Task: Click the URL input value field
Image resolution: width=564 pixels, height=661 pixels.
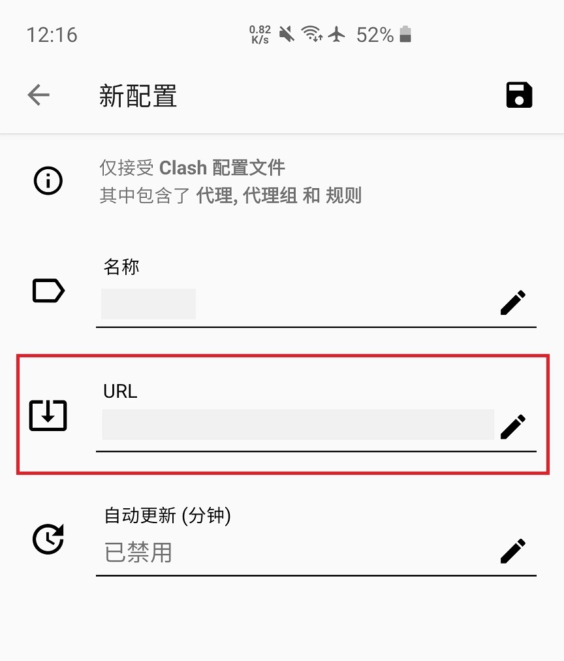Action: [298, 425]
